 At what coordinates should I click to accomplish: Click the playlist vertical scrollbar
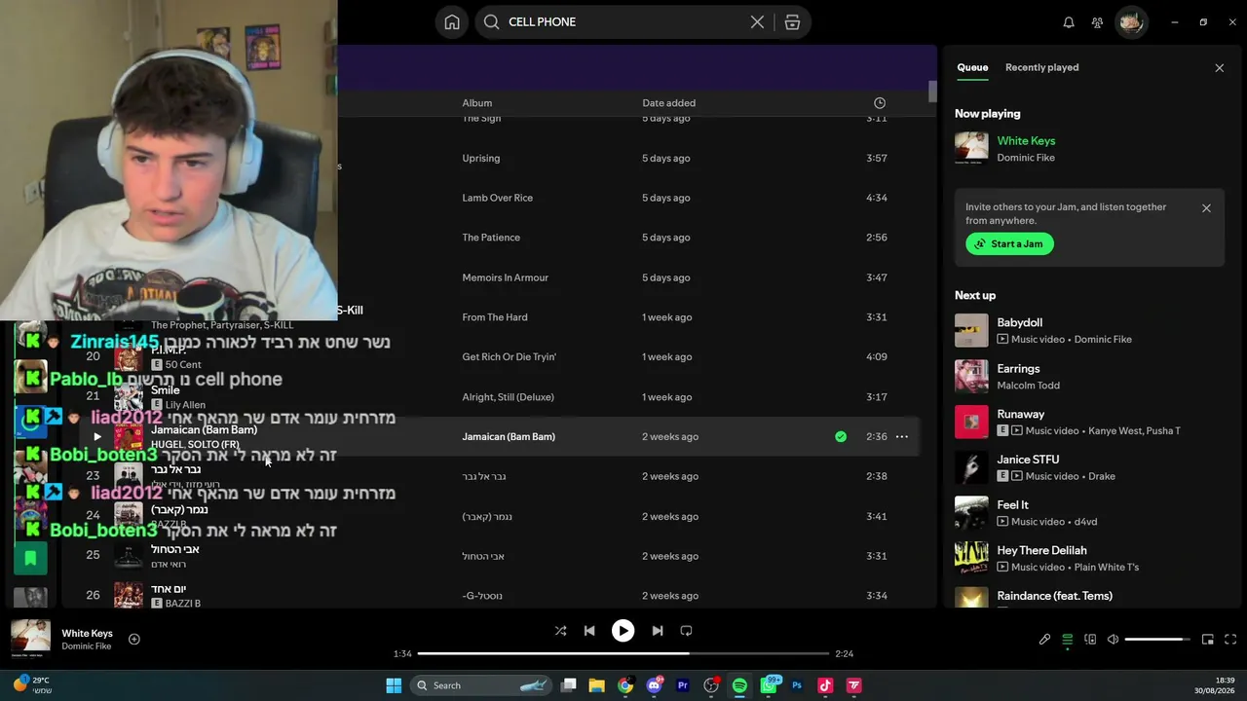932,92
